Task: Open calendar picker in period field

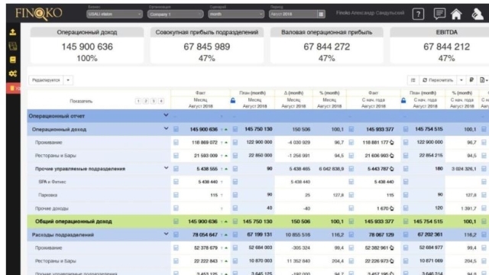Action: click(321, 14)
